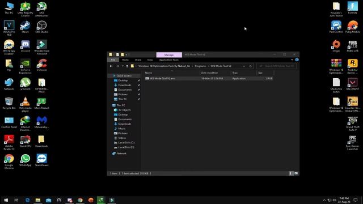
Task: Switch to the View ribbon tab
Action: (150, 60)
